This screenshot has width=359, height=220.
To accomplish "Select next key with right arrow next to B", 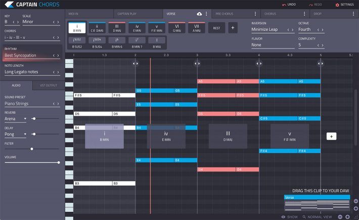I will coord(18,22).
